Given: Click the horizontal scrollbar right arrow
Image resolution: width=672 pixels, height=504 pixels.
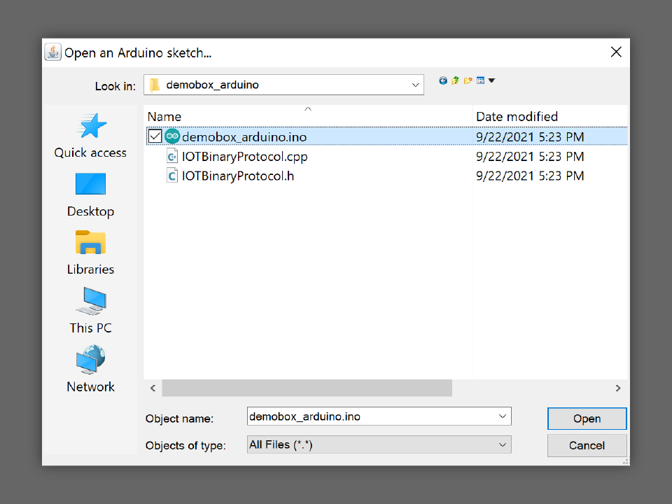Looking at the screenshot, I should [x=618, y=388].
